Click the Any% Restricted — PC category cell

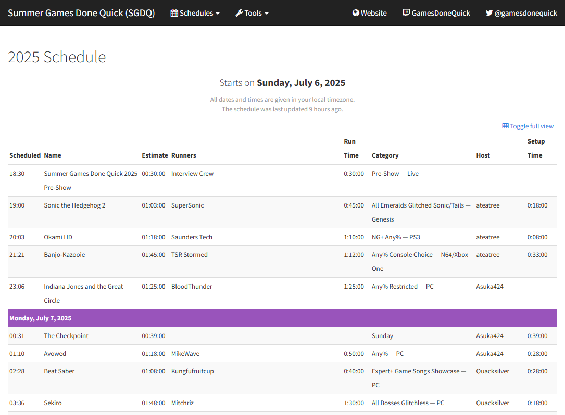[x=403, y=286]
